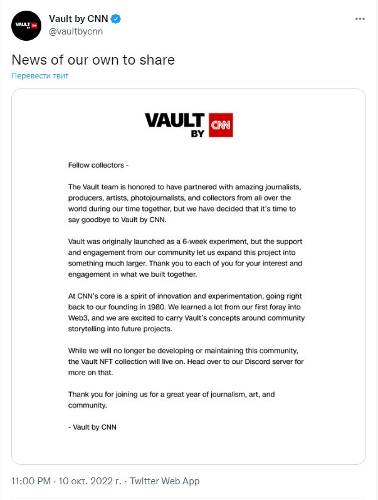
Task: Select the paragraph mentioning Discord server
Action: tap(186, 361)
